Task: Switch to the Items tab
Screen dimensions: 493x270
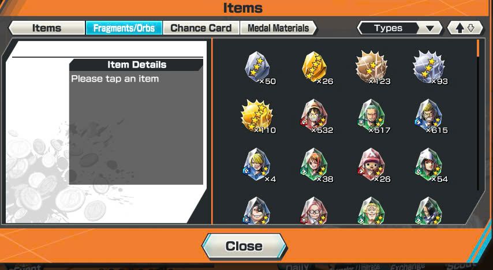Action: (x=47, y=28)
